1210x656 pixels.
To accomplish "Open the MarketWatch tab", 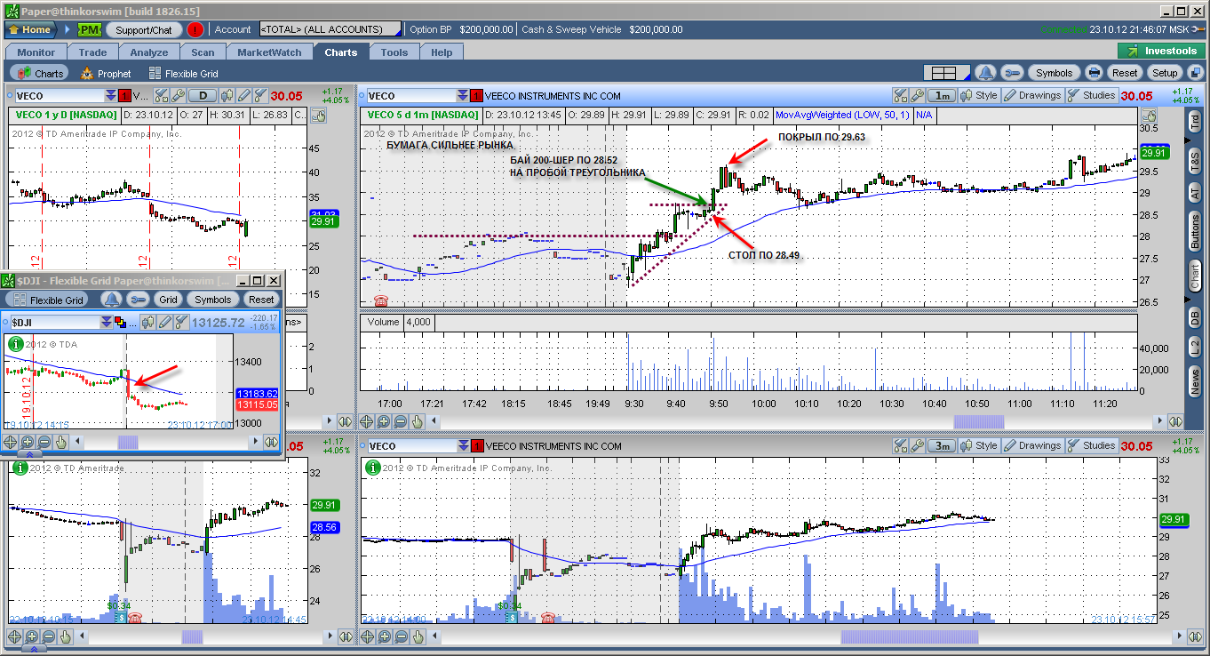I will tap(269, 52).
